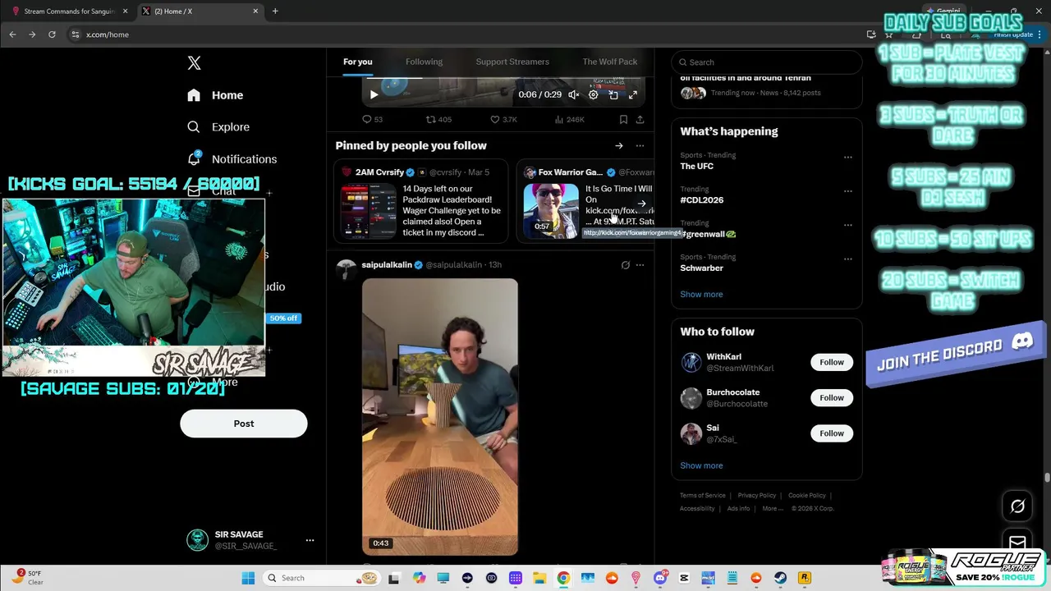Viewport: 1051px width, 591px height.
Task: Open File Explorer from taskbar
Action: 539,578
